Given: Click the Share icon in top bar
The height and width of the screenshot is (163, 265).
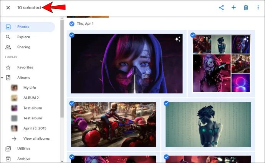Looking at the screenshot, I should coord(221,8).
